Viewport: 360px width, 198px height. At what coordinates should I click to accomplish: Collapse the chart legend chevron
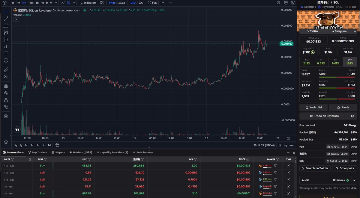(16, 19)
